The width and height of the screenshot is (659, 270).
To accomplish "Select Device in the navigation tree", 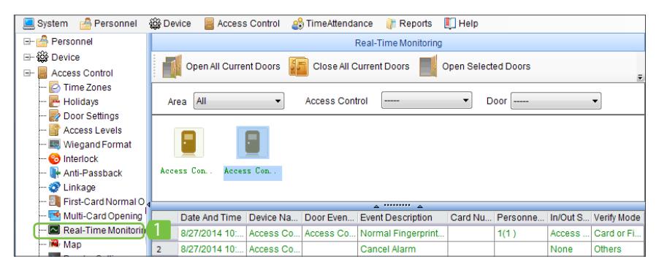I will pos(65,58).
